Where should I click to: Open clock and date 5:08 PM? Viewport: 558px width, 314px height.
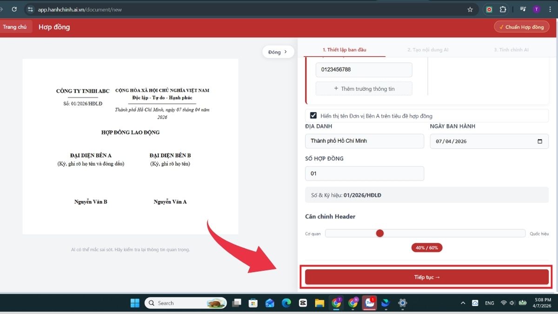coord(541,303)
